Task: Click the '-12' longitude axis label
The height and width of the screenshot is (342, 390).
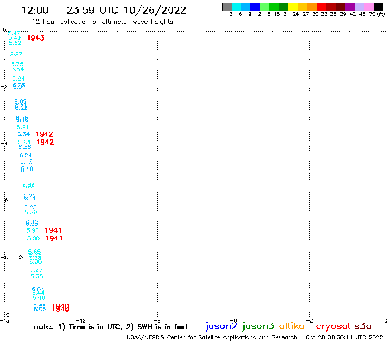Action: pyautogui.click(x=81, y=320)
